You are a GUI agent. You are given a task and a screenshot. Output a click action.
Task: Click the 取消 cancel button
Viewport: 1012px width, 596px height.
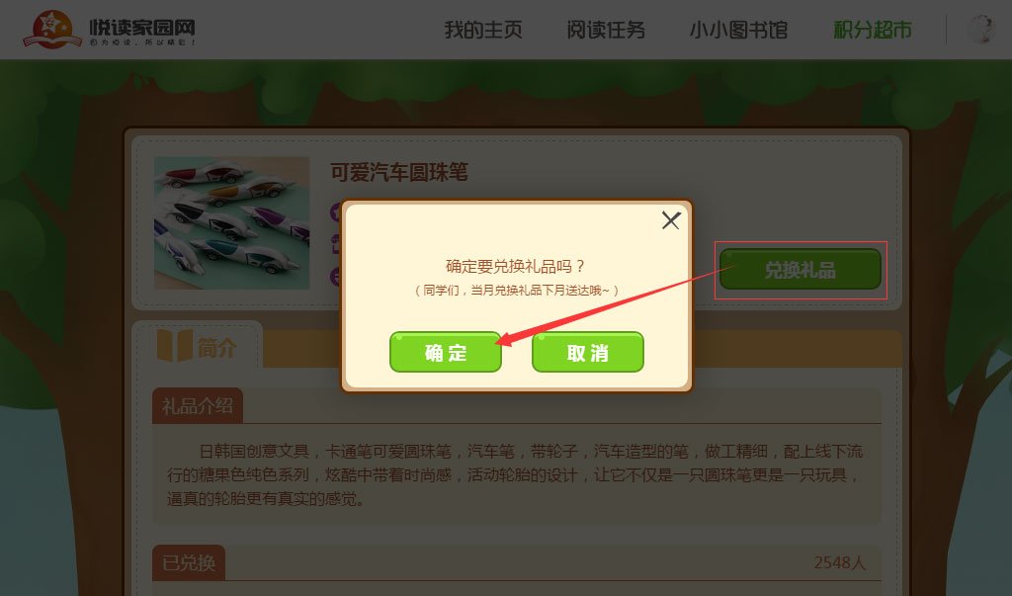click(x=587, y=352)
